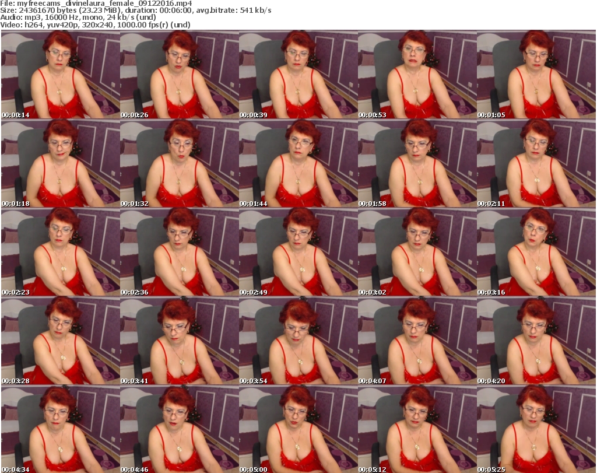This screenshot has height=473, width=597.
Task: Select the last thumbnail, 00:05:25
Action: pyautogui.click(x=536, y=429)
